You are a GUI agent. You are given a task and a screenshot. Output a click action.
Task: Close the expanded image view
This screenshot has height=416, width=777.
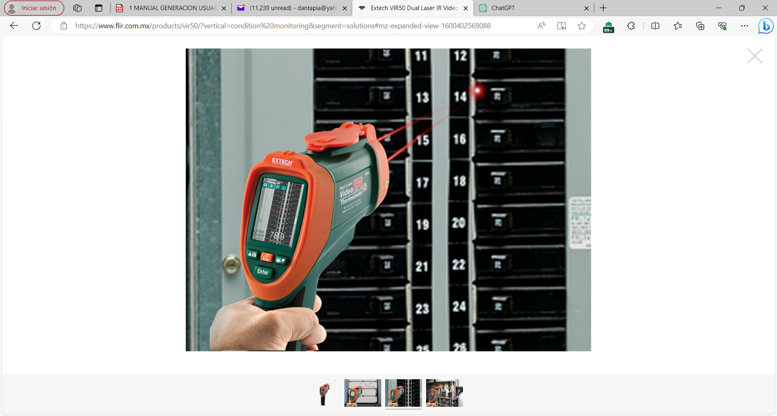click(x=755, y=56)
